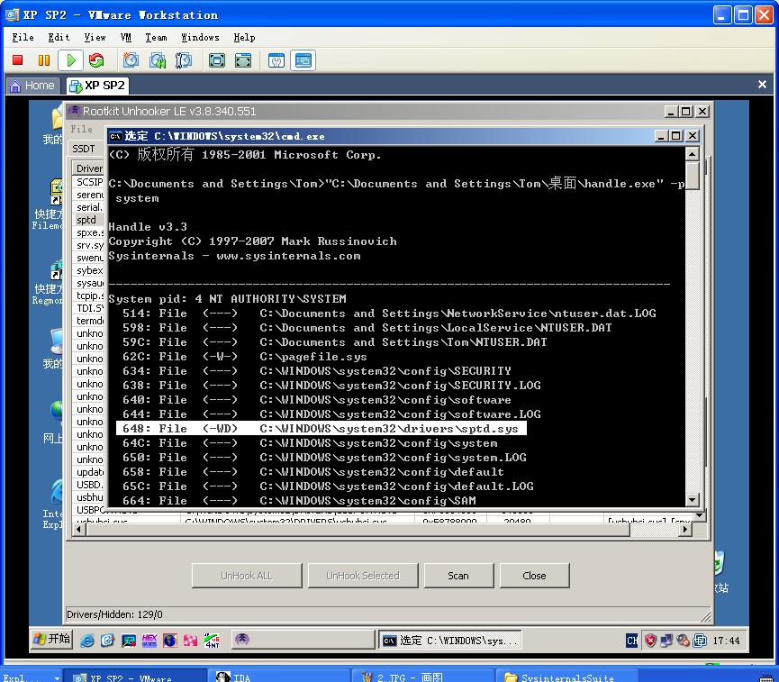Click the cmd scrollbar up arrow
Screen dimensions: 779x682
(x=692, y=154)
